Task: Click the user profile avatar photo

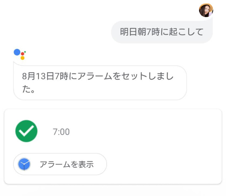Action: click(206, 10)
